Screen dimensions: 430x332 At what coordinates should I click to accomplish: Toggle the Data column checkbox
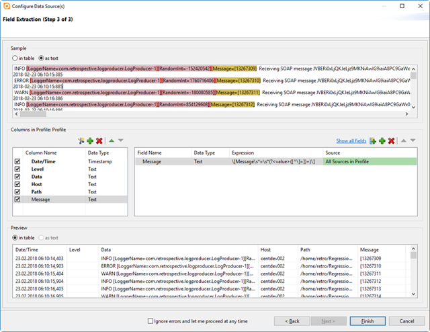click(x=17, y=177)
